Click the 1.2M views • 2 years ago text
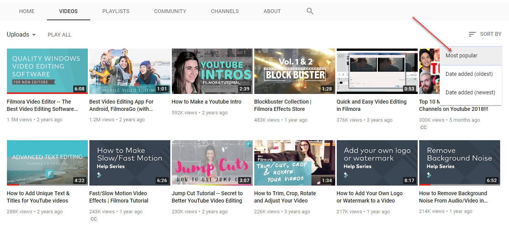Image resolution: width=509 pixels, height=226 pixels. [117, 120]
